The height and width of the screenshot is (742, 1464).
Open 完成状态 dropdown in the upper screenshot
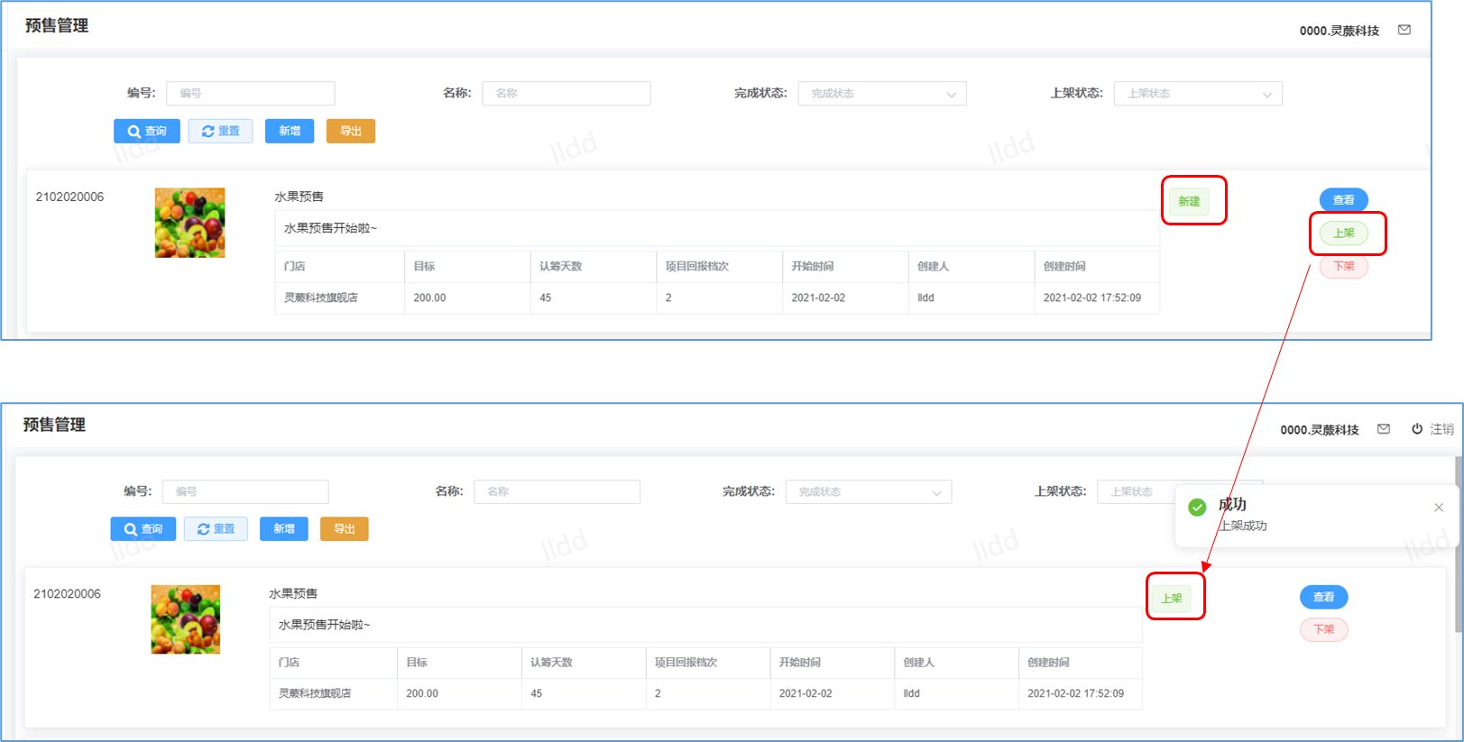pyautogui.click(x=882, y=94)
